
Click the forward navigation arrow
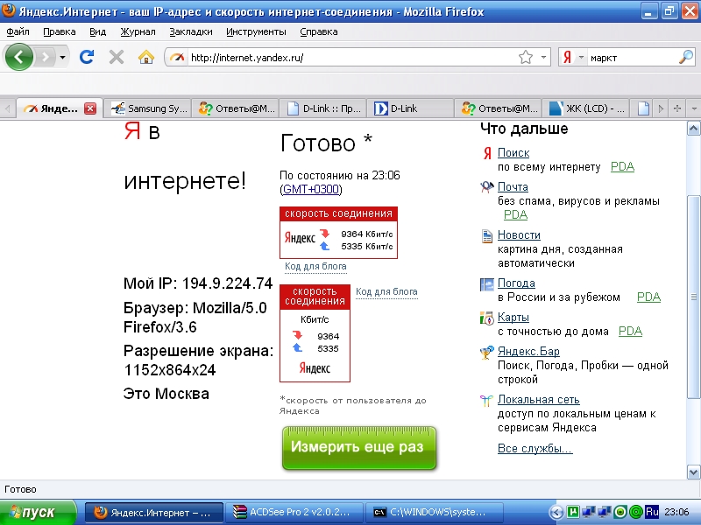pyautogui.click(x=45, y=57)
